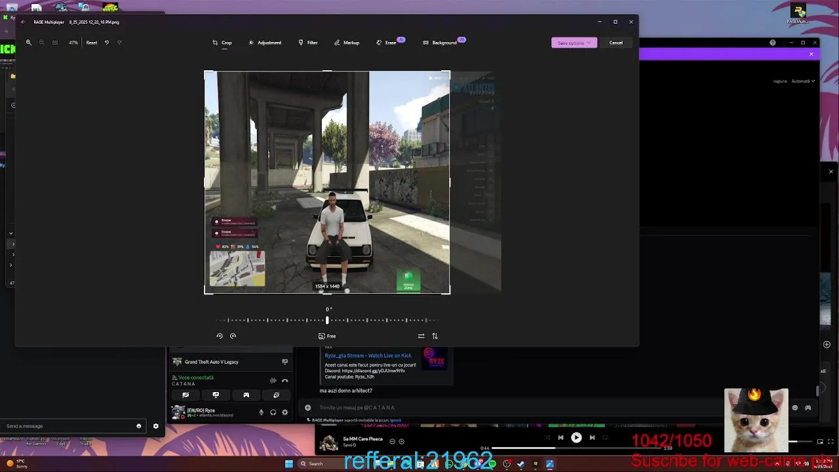This screenshot has width=839, height=472.
Task: Go back with the Photos editor arrow
Action: [23, 22]
